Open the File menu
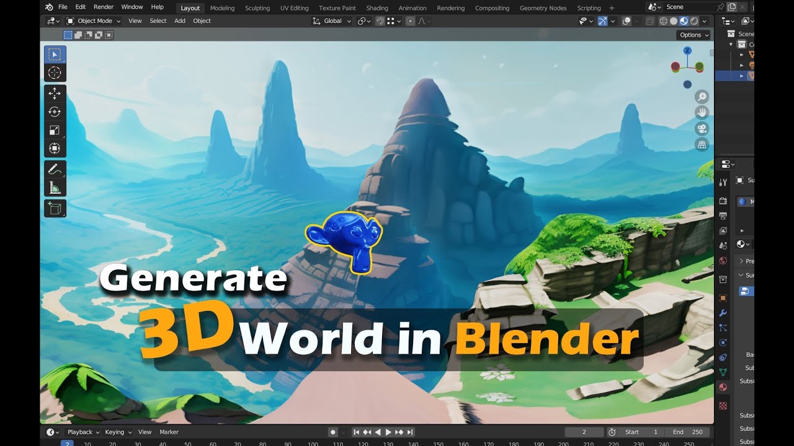This screenshot has width=794, height=446. [x=63, y=7]
